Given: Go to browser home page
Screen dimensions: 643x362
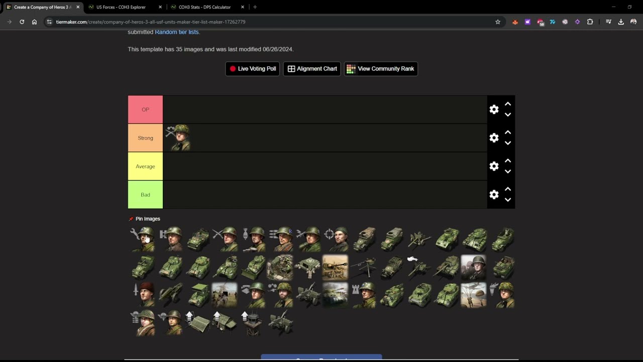Looking at the screenshot, I should tap(34, 22).
